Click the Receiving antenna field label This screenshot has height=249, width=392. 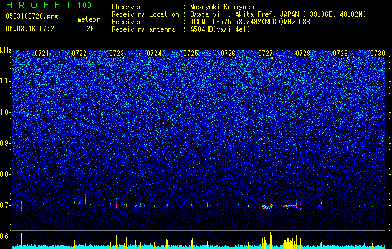(x=143, y=29)
